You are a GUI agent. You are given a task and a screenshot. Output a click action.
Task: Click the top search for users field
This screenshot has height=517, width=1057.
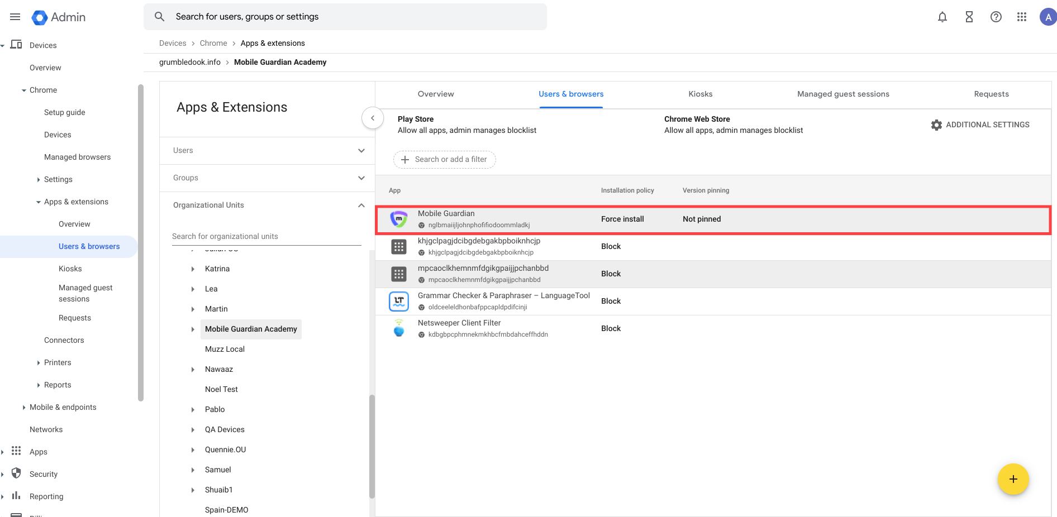click(345, 17)
